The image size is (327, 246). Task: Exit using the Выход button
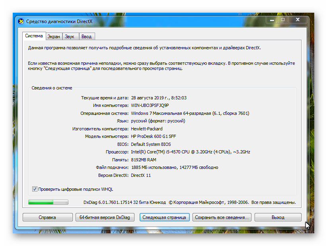coord(278,217)
